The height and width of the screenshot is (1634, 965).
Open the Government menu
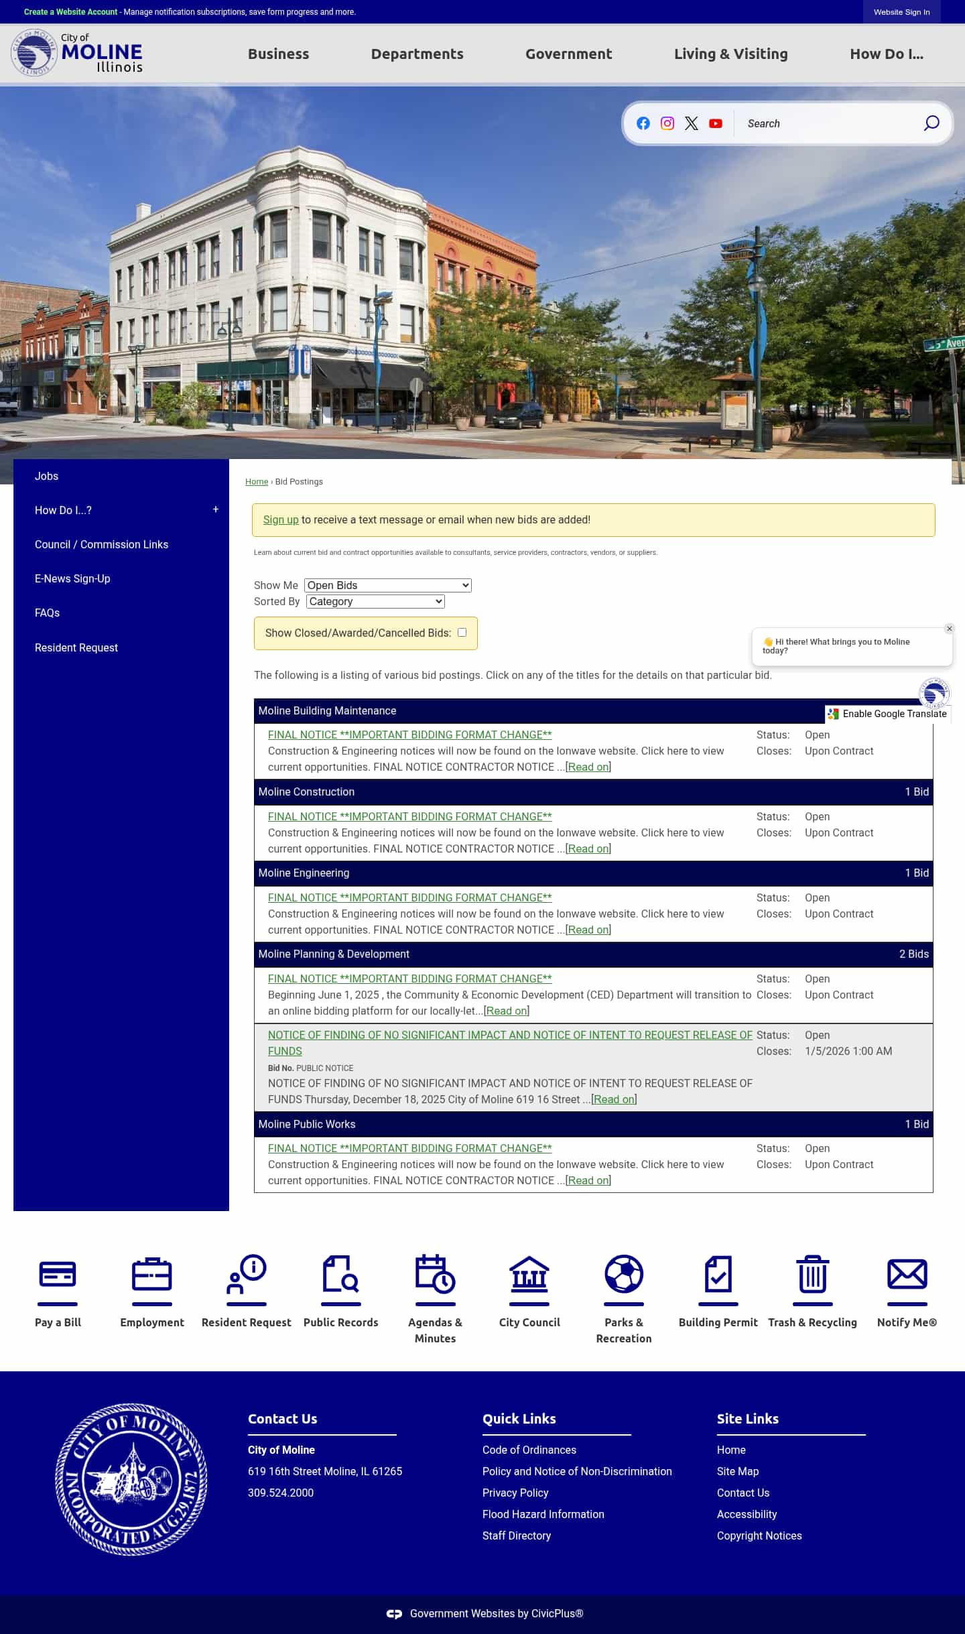pos(569,54)
